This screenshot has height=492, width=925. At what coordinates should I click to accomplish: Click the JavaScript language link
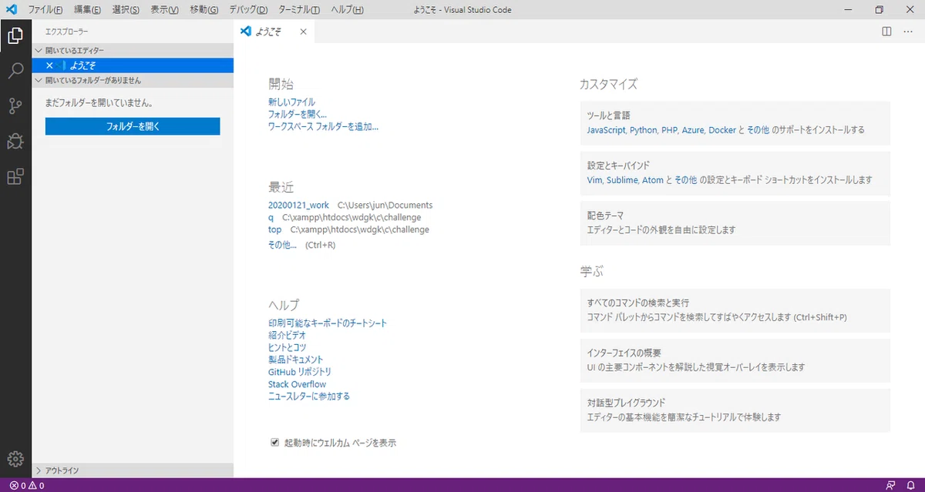(607, 130)
